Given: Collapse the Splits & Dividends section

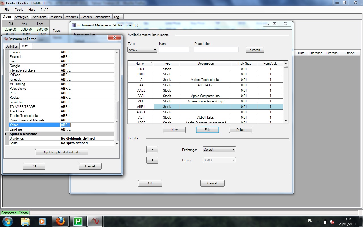Looking at the screenshot, I should [x=7, y=134].
